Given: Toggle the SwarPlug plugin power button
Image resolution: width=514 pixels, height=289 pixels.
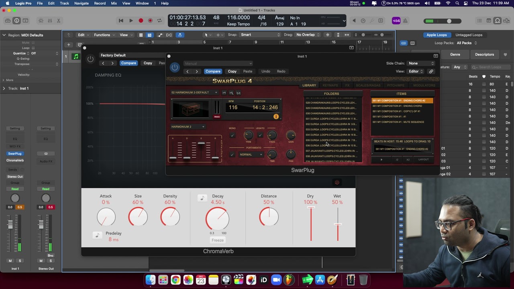Looking at the screenshot, I should [175, 67].
